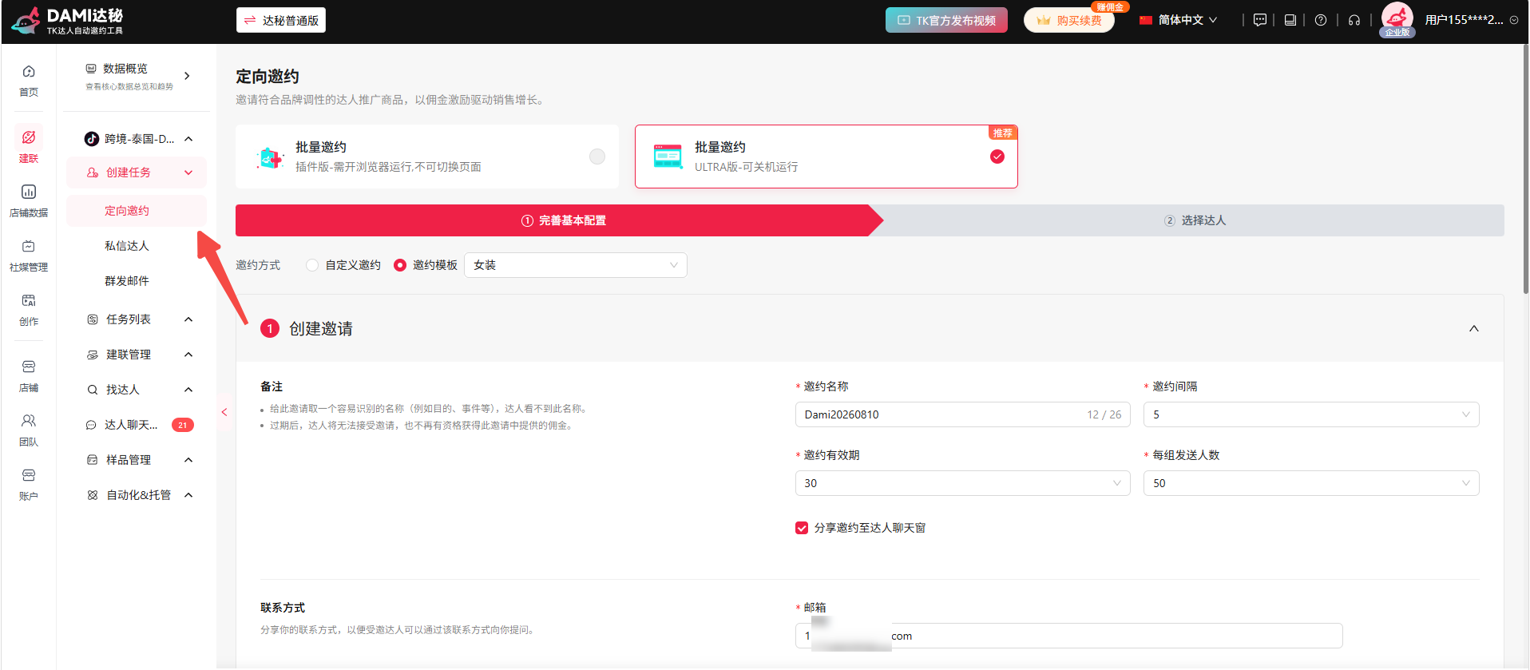Toggle 分享邀约至达人聊天窗 checkbox
The height and width of the screenshot is (670, 1530).
pos(802,528)
